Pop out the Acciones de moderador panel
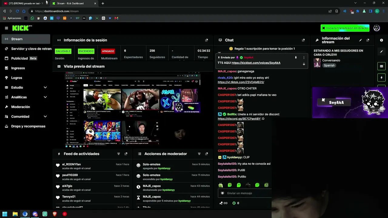Viewport: 388px width, 218px height. coord(206,154)
